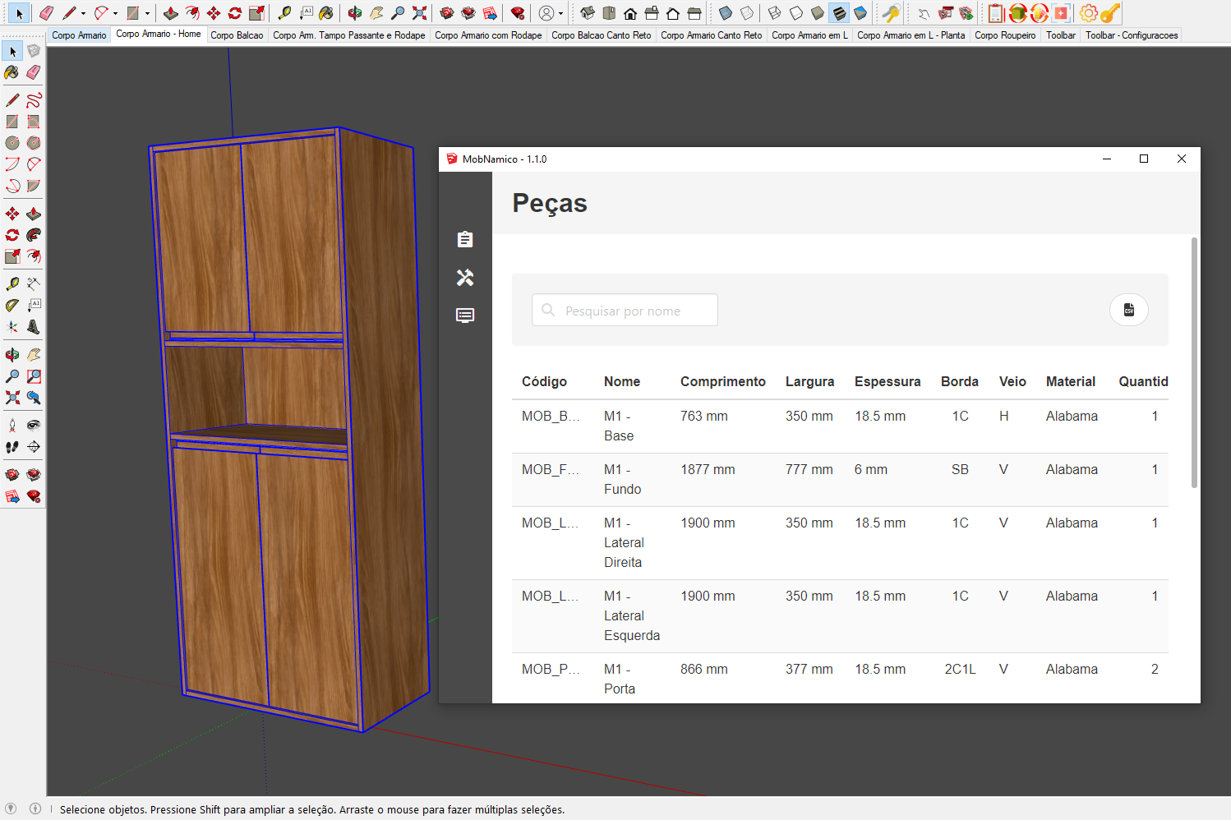Choose the Zoom Extents tool in the top toolbar
The height and width of the screenshot is (820, 1231).
tap(419, 13)
